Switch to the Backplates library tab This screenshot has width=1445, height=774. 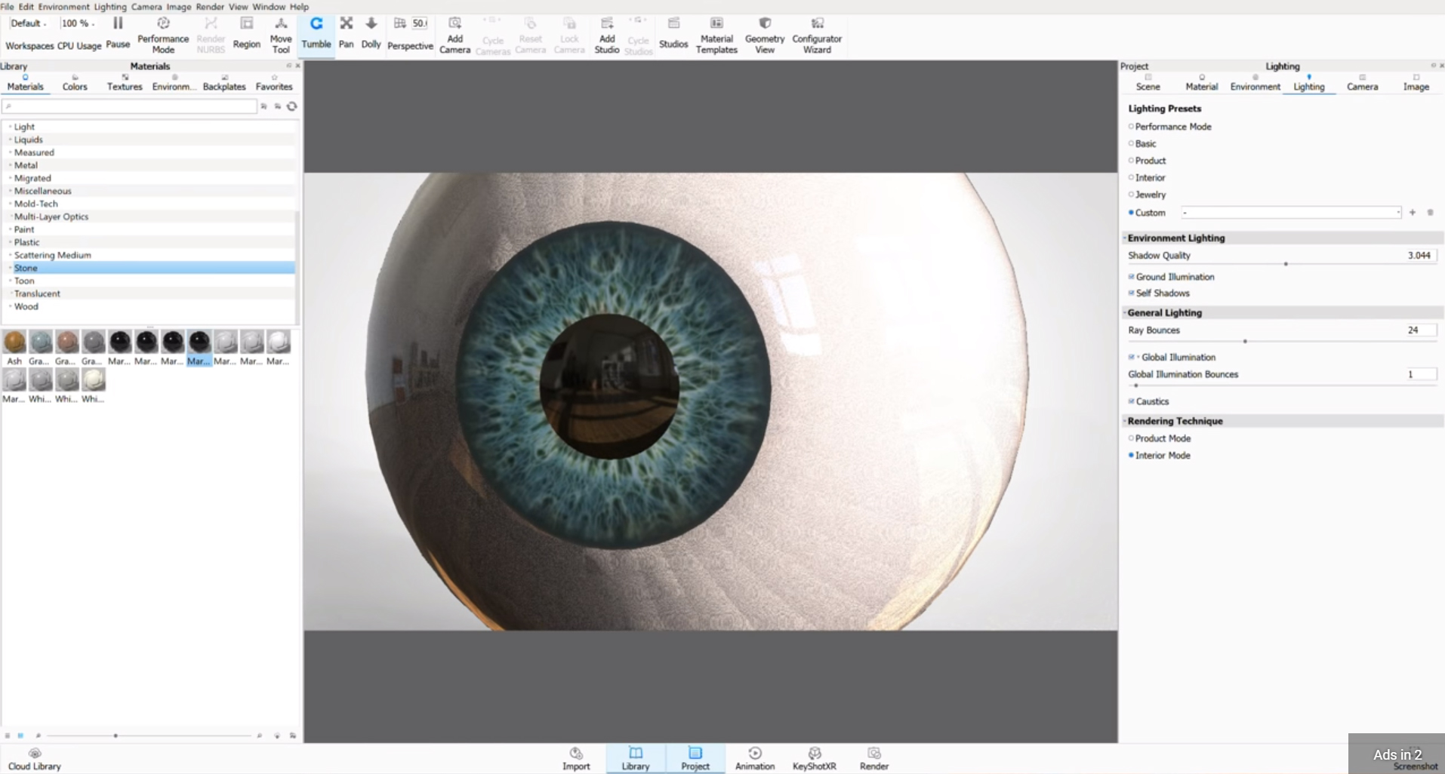(x=224, y=82)
